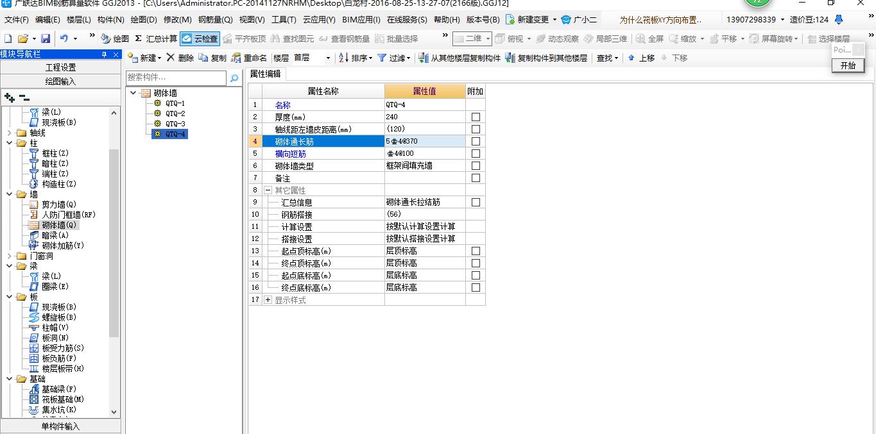
Task: Check the 附加 box for 砌体通长筋
Action: (x=476, y=141)
